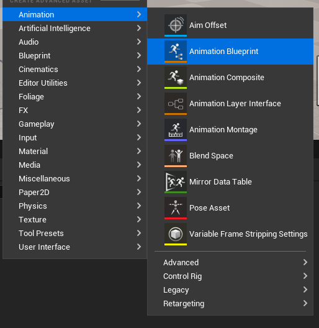Click the Animation Composite icon

point(176,78)
